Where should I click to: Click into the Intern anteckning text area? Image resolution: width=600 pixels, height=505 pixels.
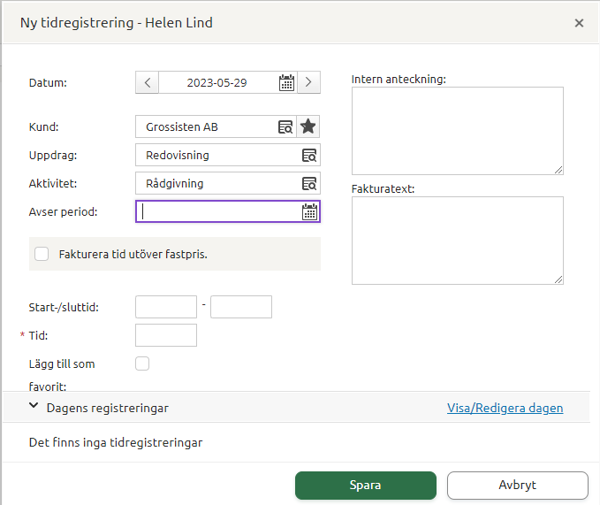tap(457, 130)
